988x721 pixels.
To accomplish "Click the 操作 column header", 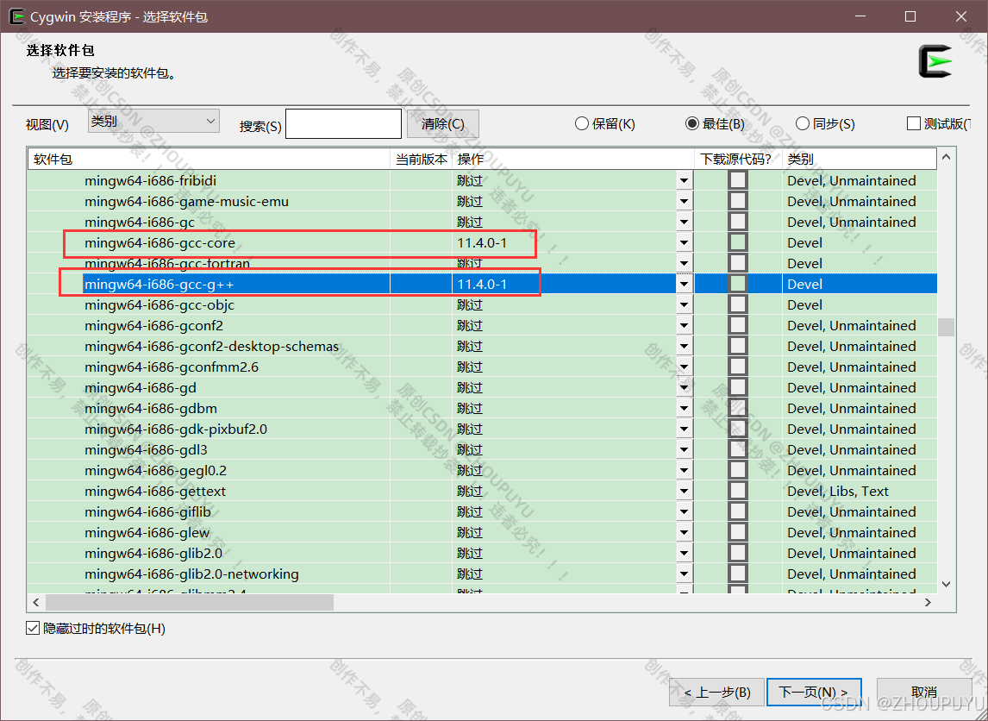I will [x=572, y=159].
